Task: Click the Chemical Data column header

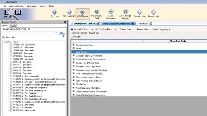Action: (x=178, y=41)
